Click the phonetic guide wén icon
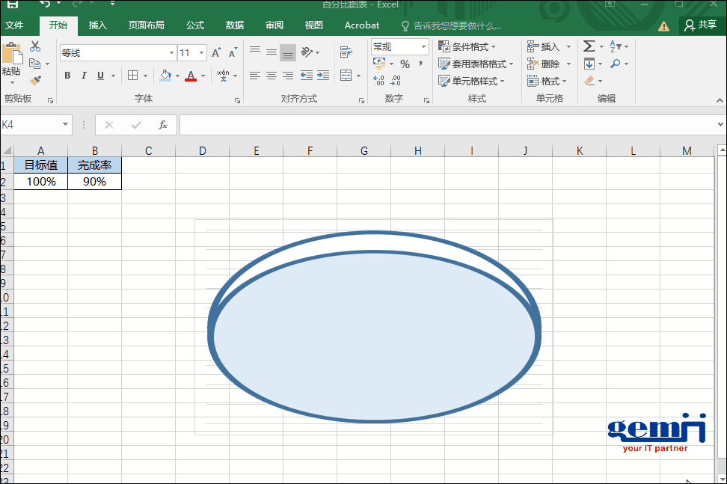Image resolution: width=727 pixels, height=484 pixels. pos(223,75)
